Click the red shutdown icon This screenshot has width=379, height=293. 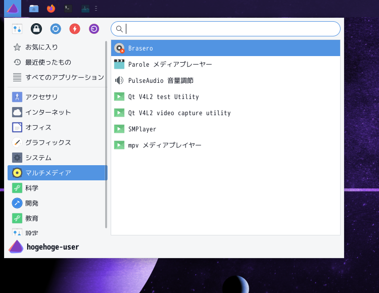point(75,29)
